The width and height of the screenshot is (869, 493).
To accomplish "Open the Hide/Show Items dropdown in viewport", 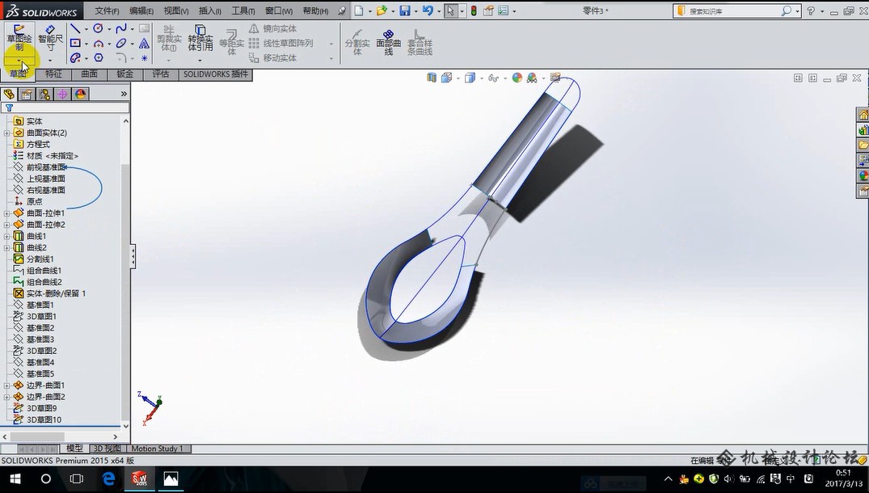I will 505,78.
